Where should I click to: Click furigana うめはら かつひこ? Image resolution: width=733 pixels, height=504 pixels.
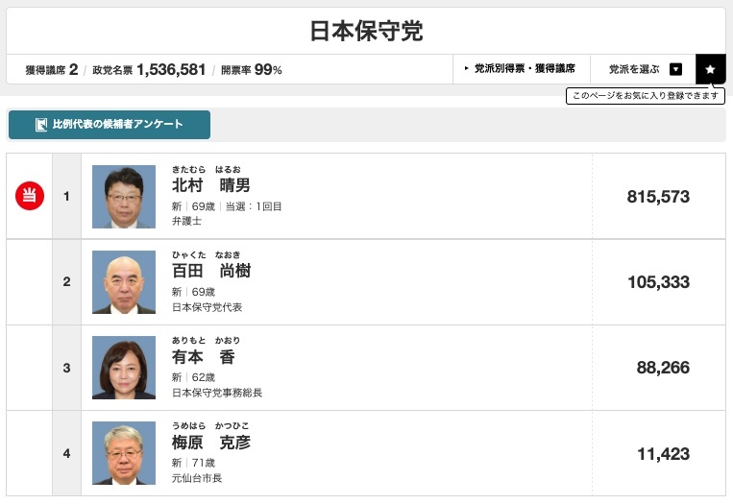coord(210,425)
